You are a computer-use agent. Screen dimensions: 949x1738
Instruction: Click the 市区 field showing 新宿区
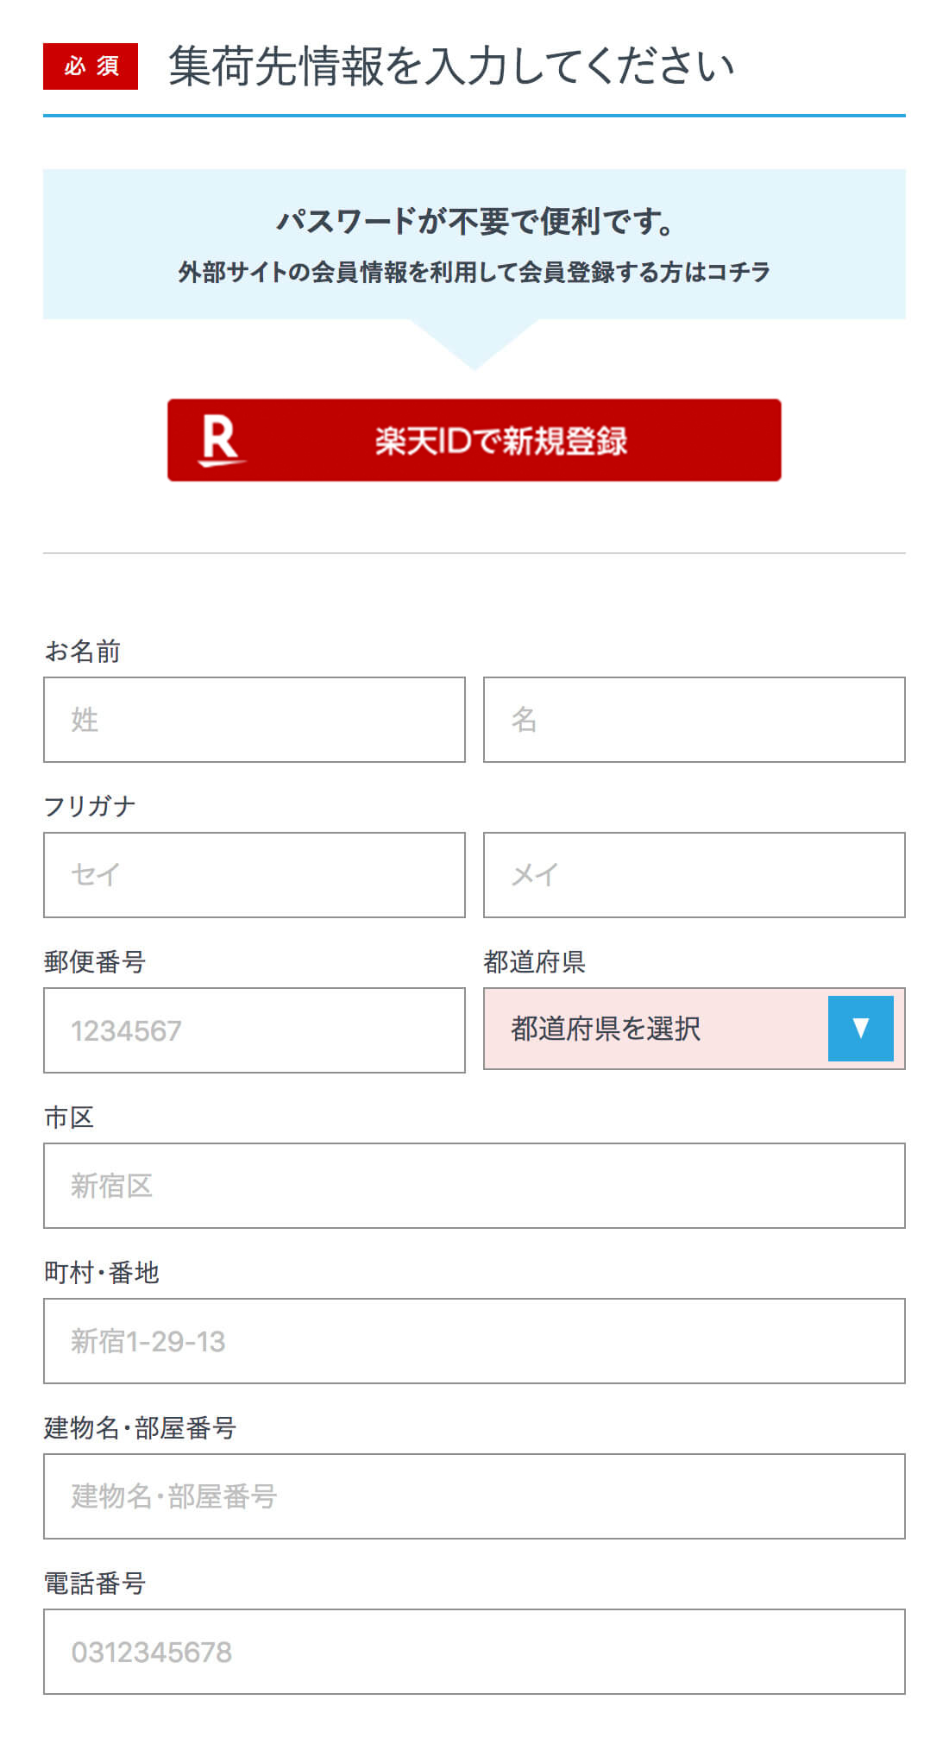point(474,1186)
